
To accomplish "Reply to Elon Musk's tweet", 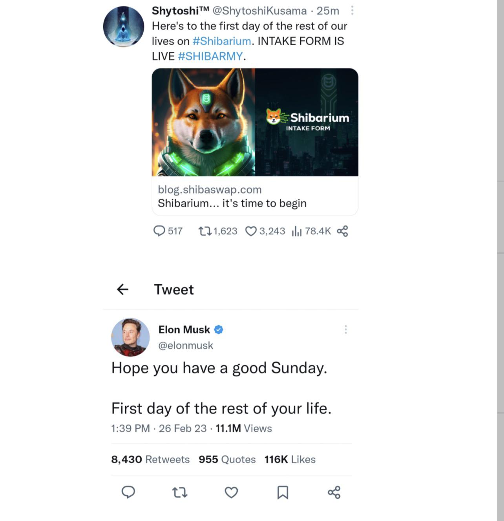I will (128, 492).
